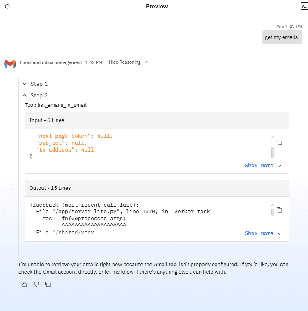Click the restart conversation refresh icon
The image size is (308, 311).
click(7, 6)
